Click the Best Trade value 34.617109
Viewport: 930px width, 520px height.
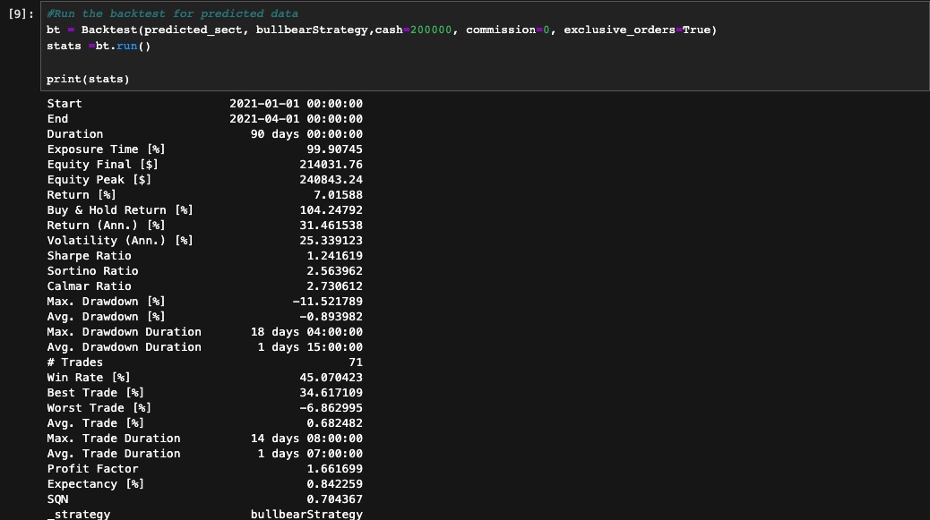[331, 393]
